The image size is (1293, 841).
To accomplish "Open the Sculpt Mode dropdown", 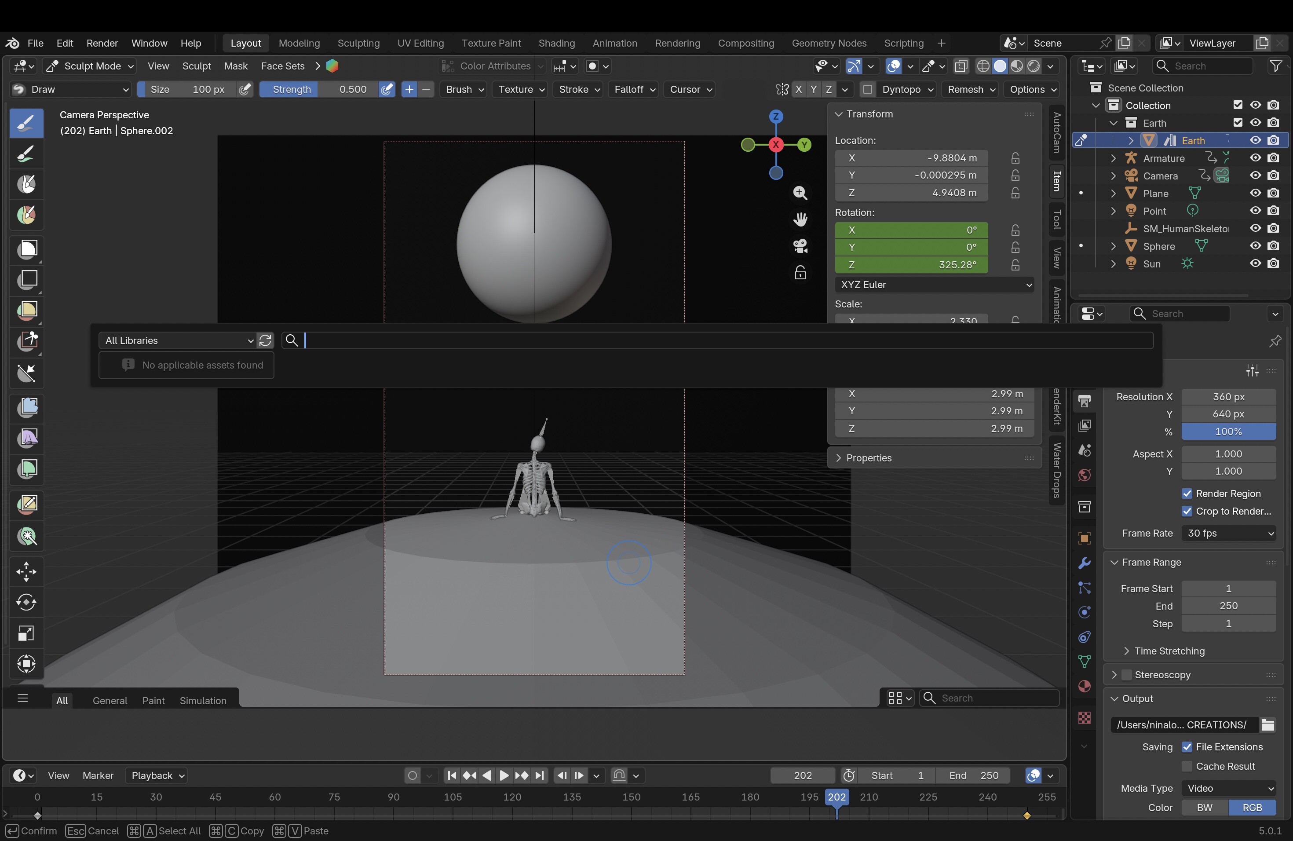I will tap(90, 66).
